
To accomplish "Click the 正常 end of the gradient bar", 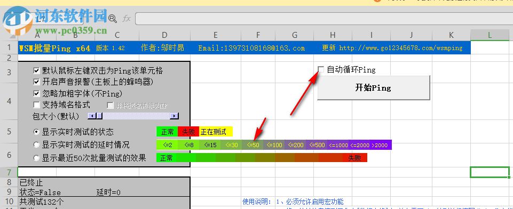I will coord(167,158).
